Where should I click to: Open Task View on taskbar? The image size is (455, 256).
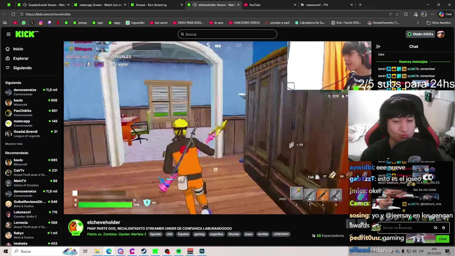[85, 251]
